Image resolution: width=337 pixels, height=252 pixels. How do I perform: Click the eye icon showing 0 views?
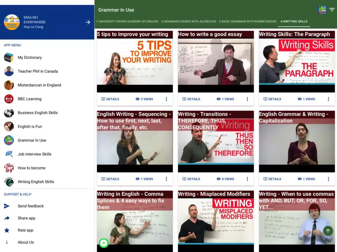(x=219, y=179)
